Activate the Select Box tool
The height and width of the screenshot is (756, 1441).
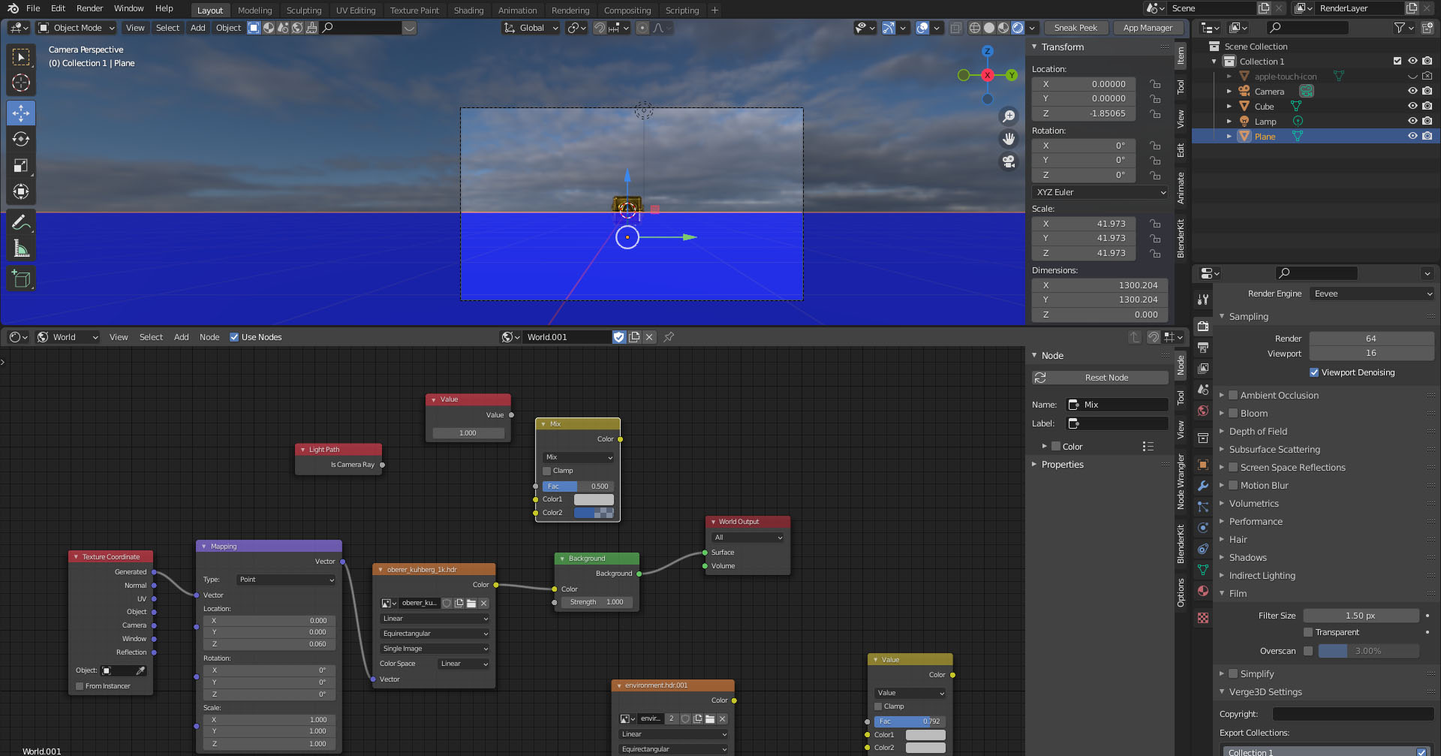click(21, 56)
